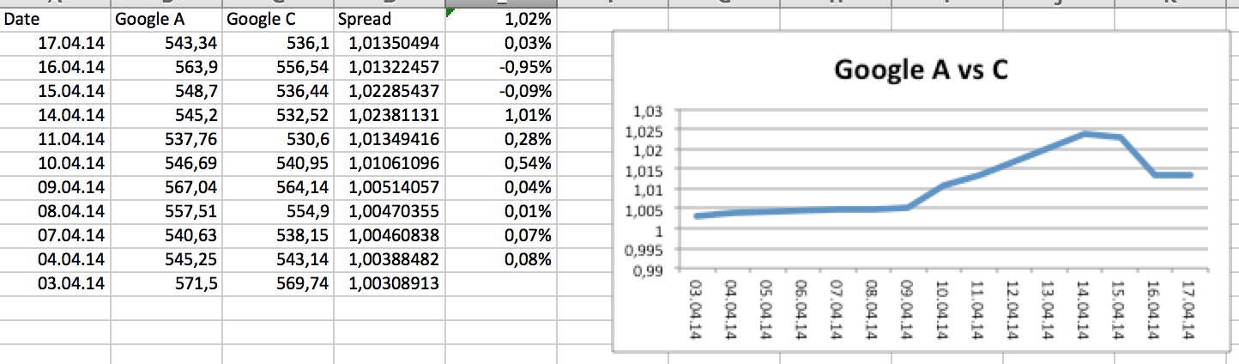Click Google C value 532,52

(278, 114)
